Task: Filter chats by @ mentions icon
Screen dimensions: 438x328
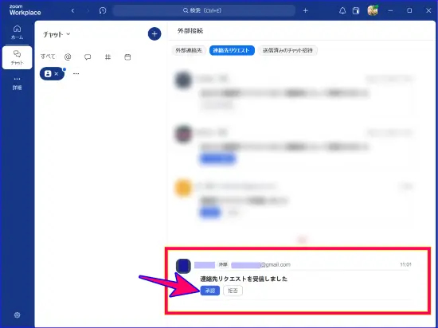Action: click(x=68, y=57)
